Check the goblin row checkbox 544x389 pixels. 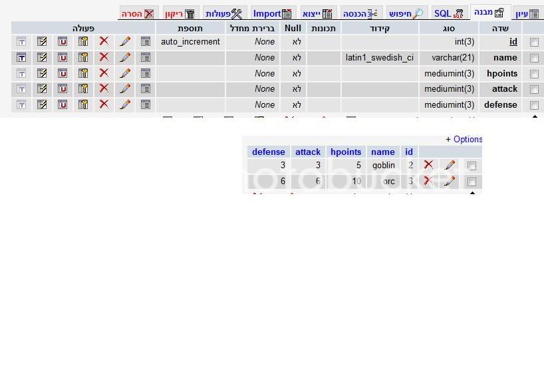pos(472,166)
